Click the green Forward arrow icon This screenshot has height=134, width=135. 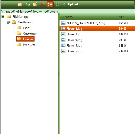tap(12, 4)
